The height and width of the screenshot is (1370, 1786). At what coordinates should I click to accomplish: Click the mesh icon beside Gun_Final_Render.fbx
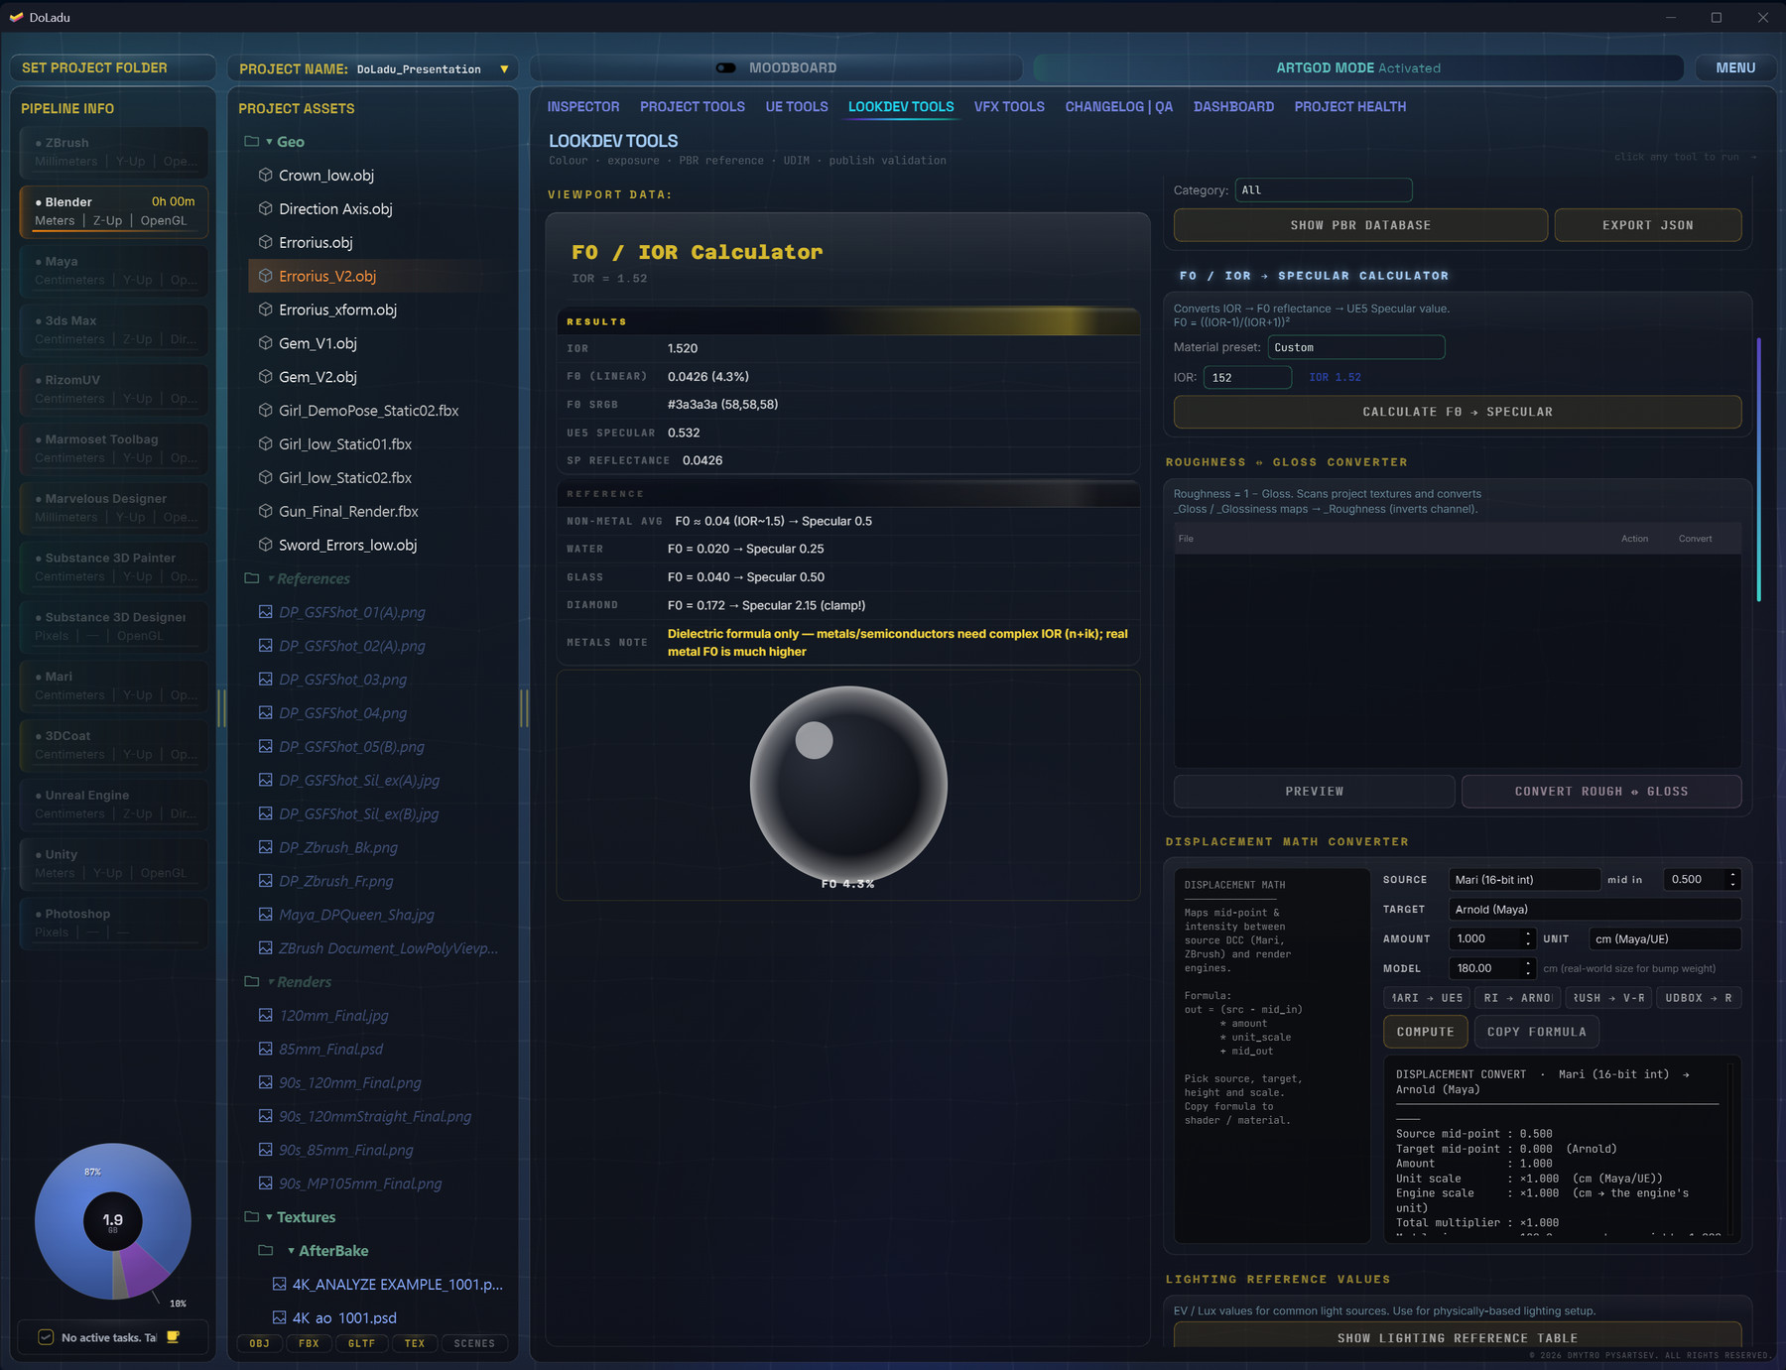[x=265, y=511]
